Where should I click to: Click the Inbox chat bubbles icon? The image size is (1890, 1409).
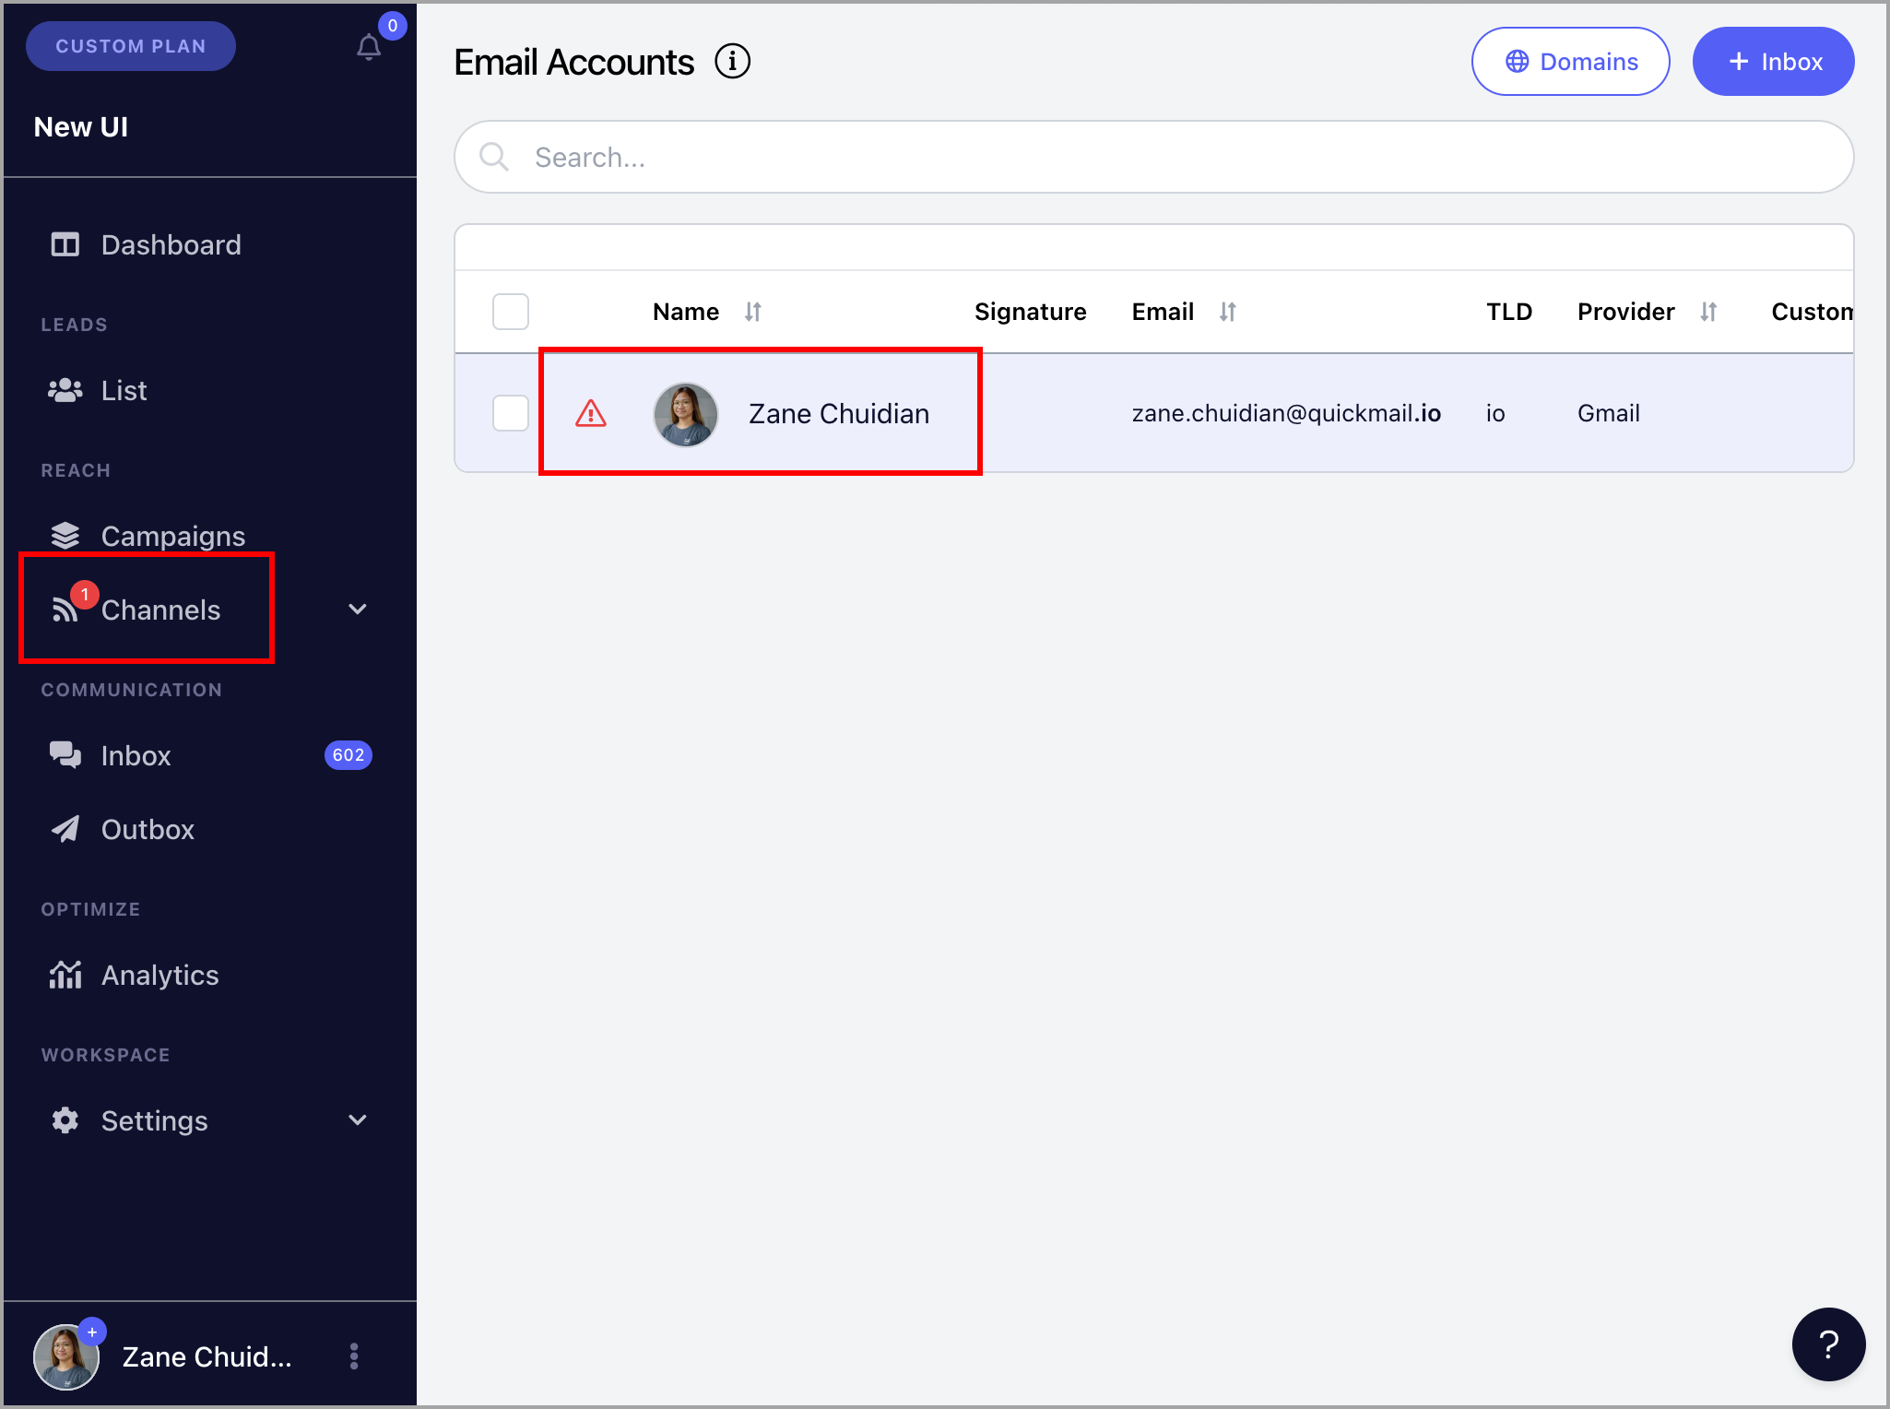click(65, 755)
